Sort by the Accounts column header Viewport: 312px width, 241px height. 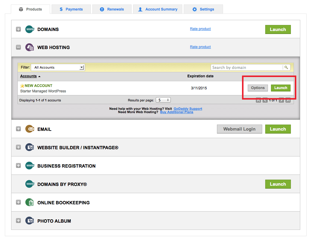28,76
